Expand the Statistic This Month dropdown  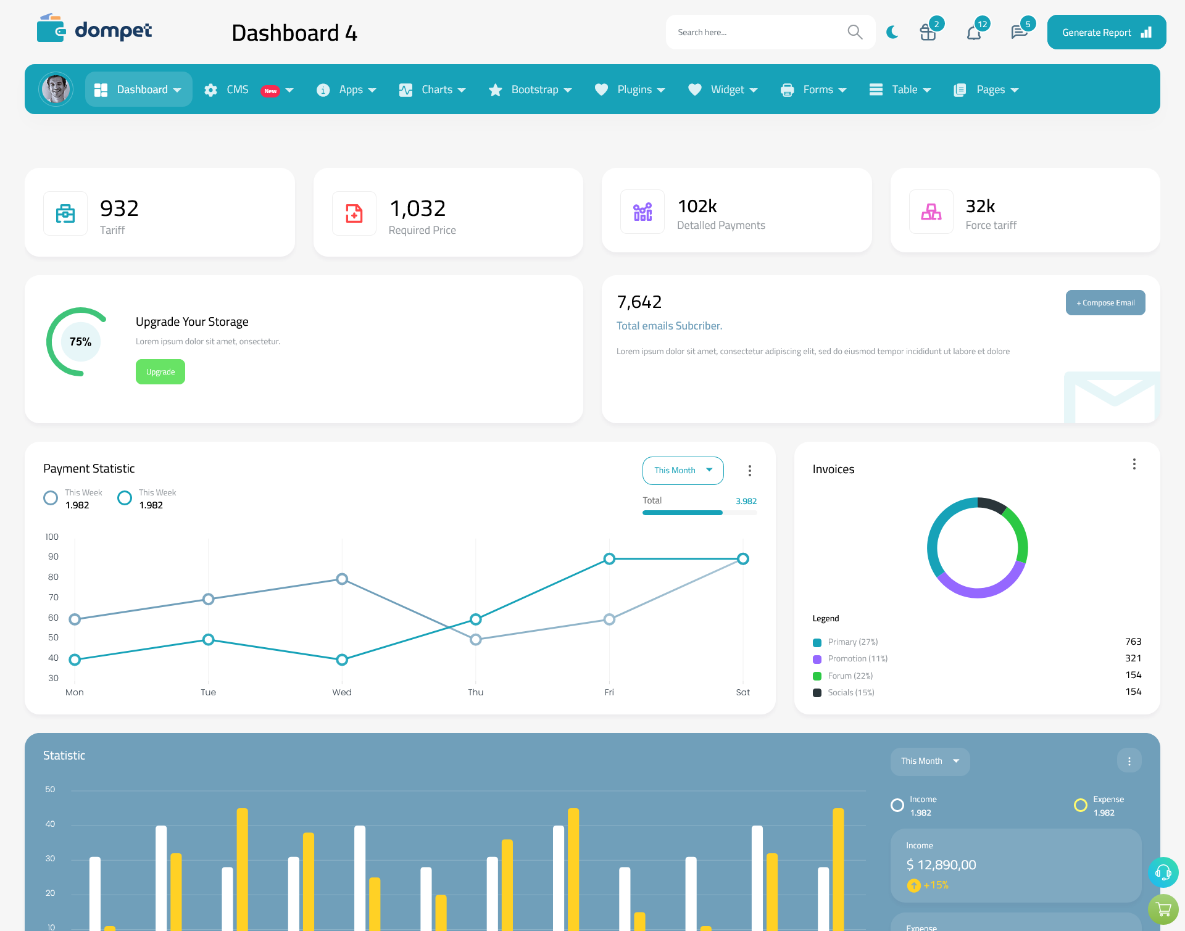pyautogui.click(x=928, y=760)
